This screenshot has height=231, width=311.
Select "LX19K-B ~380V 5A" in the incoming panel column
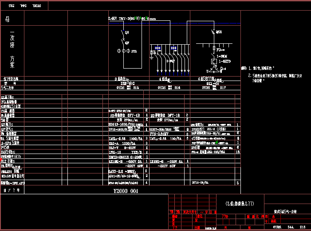(x=126, y=162)
